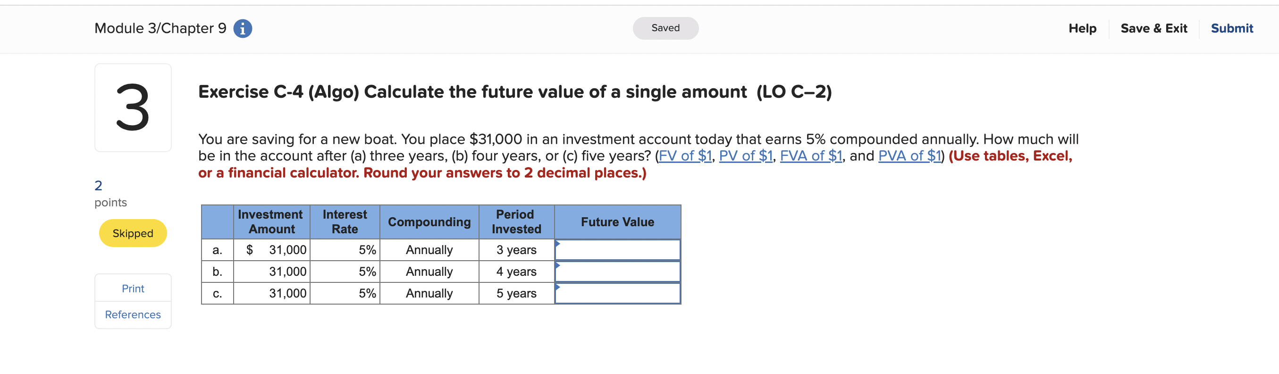
Task: Click Print in the left panel
Action: (x=133, y=288)
